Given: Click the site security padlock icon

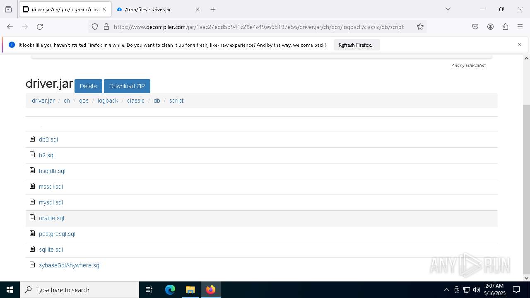Looking at the screenshot, I should (x=106, y=26).
